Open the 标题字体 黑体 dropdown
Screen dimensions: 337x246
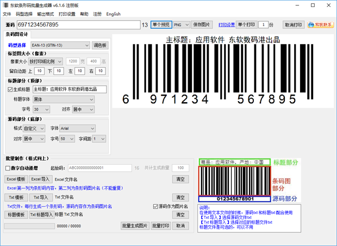click(x=64, y=99)
